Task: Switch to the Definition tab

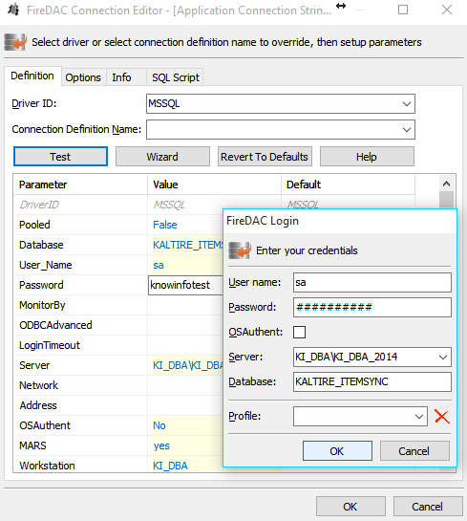Action: point(32,76)
